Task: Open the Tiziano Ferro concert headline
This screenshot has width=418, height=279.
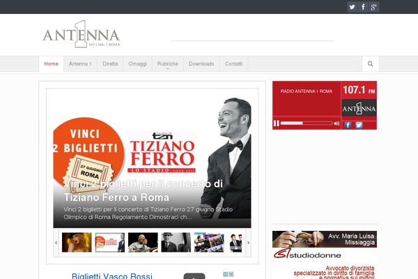Action: coord(143,190)
